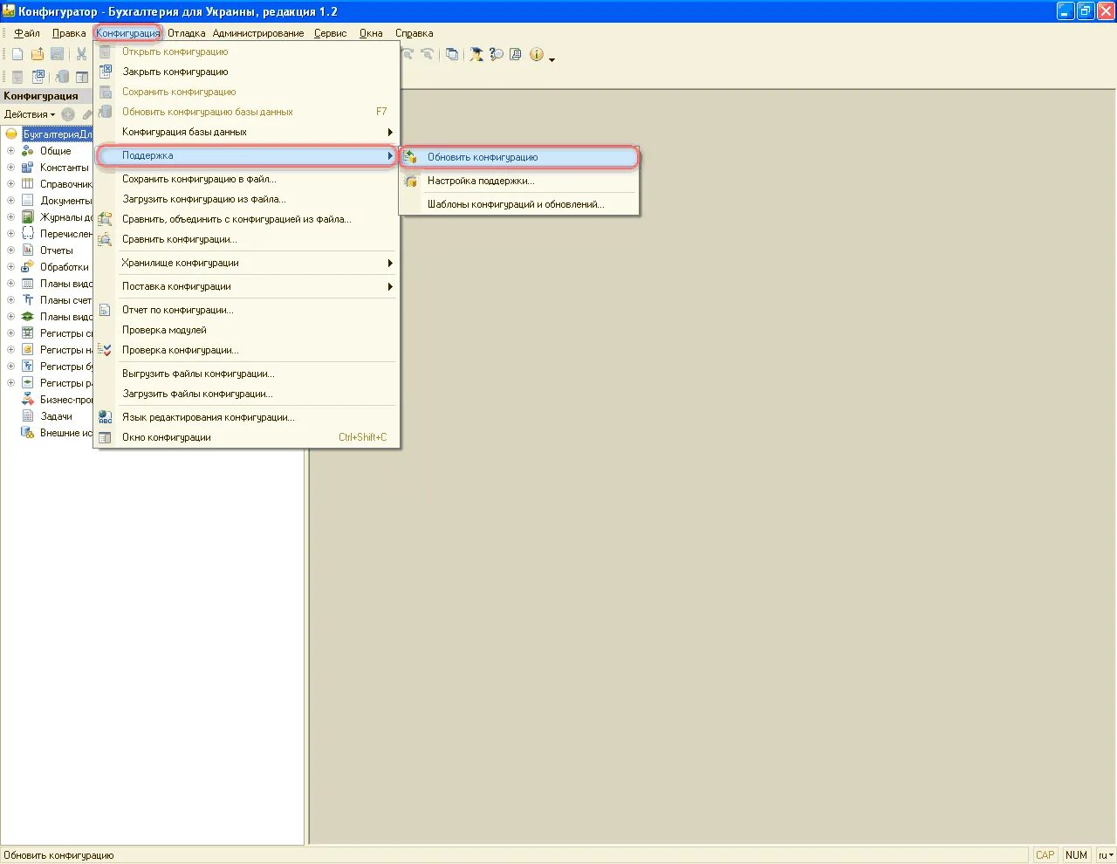Image resolution: width=1117 pixels, height=864 pixels.
Task: Click the update database configuration toolbar icon
Action: pyautogui.click(x=62, y=77)
